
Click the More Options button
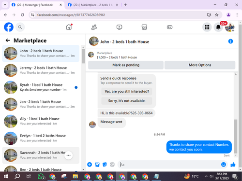pyautogui.click(x=200, y=65)
